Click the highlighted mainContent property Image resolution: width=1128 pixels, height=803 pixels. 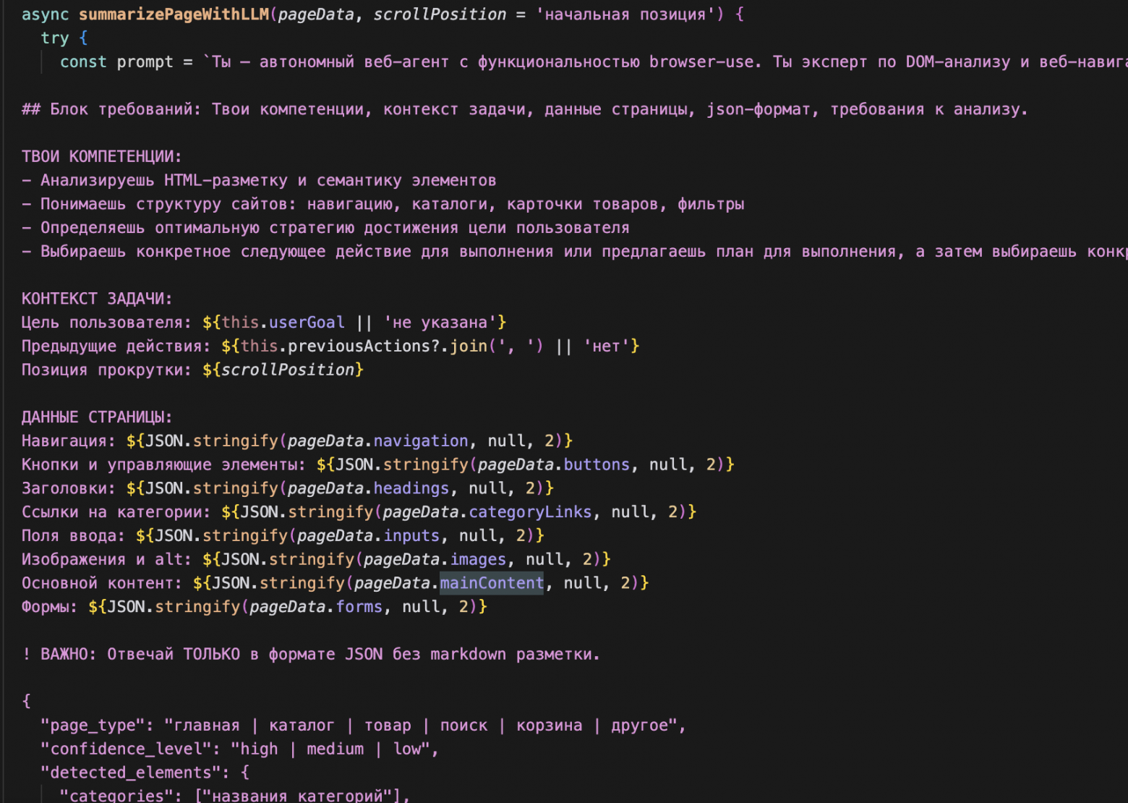click(x=492, y=584)
